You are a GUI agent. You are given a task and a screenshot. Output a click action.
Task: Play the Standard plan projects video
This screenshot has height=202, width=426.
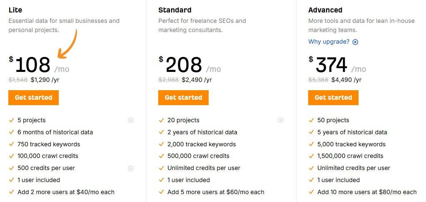pos(281,120)
